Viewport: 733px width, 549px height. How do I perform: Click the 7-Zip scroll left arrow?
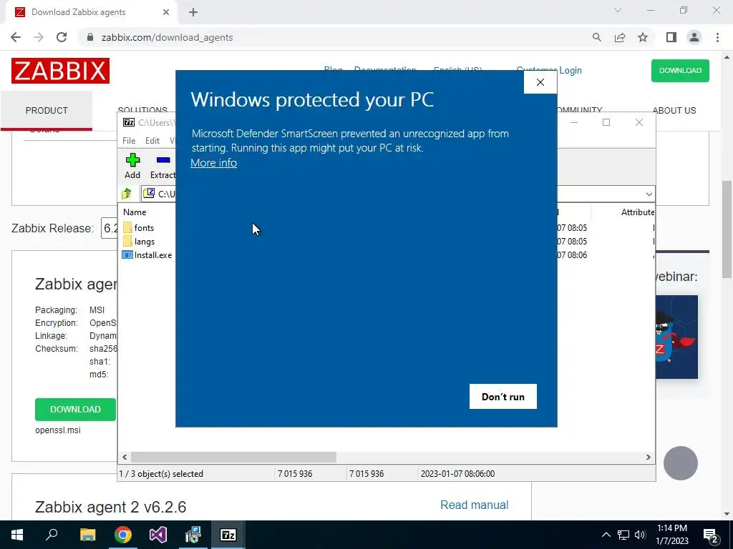(125, 457)
